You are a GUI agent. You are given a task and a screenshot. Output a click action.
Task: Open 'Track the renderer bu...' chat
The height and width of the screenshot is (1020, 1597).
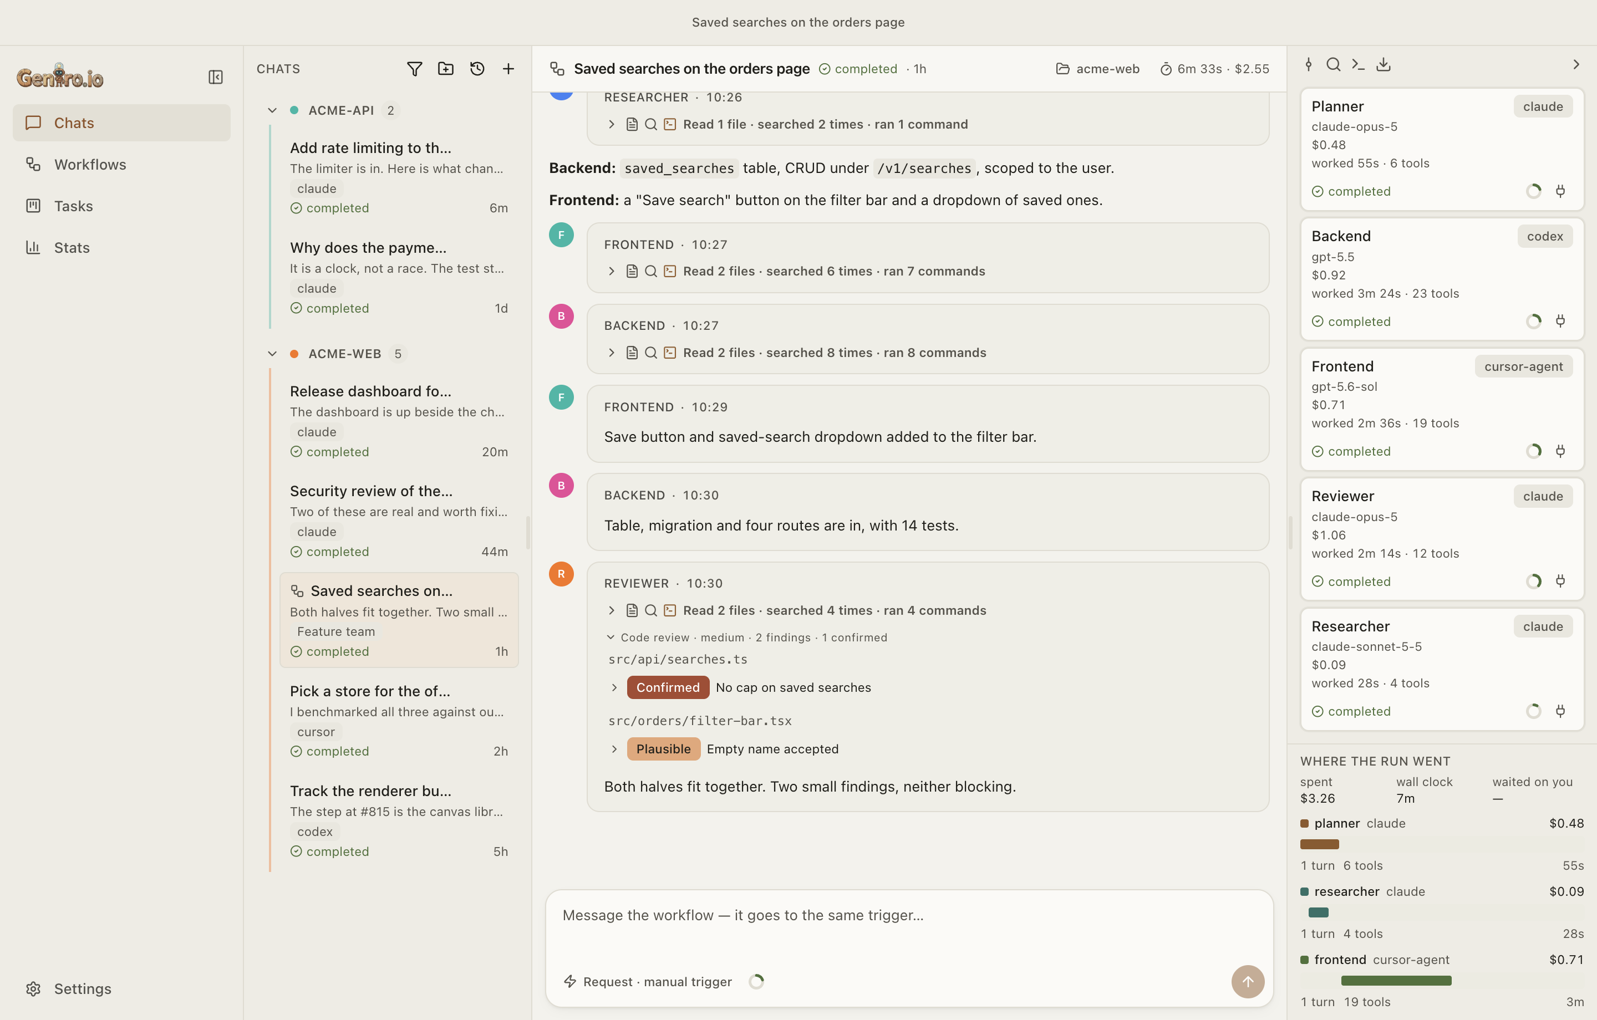click(399, 821)
